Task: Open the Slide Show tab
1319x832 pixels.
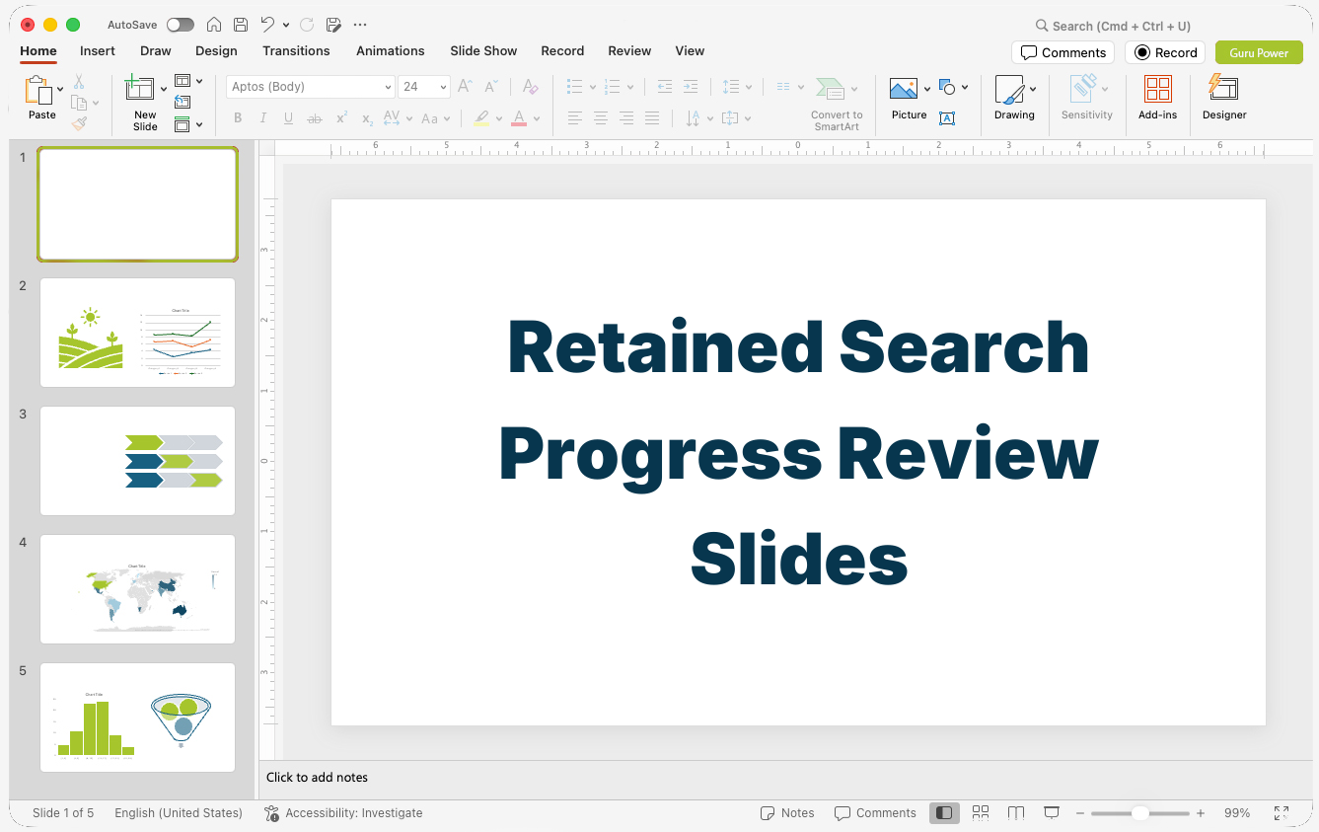Action: coord(483,50)
